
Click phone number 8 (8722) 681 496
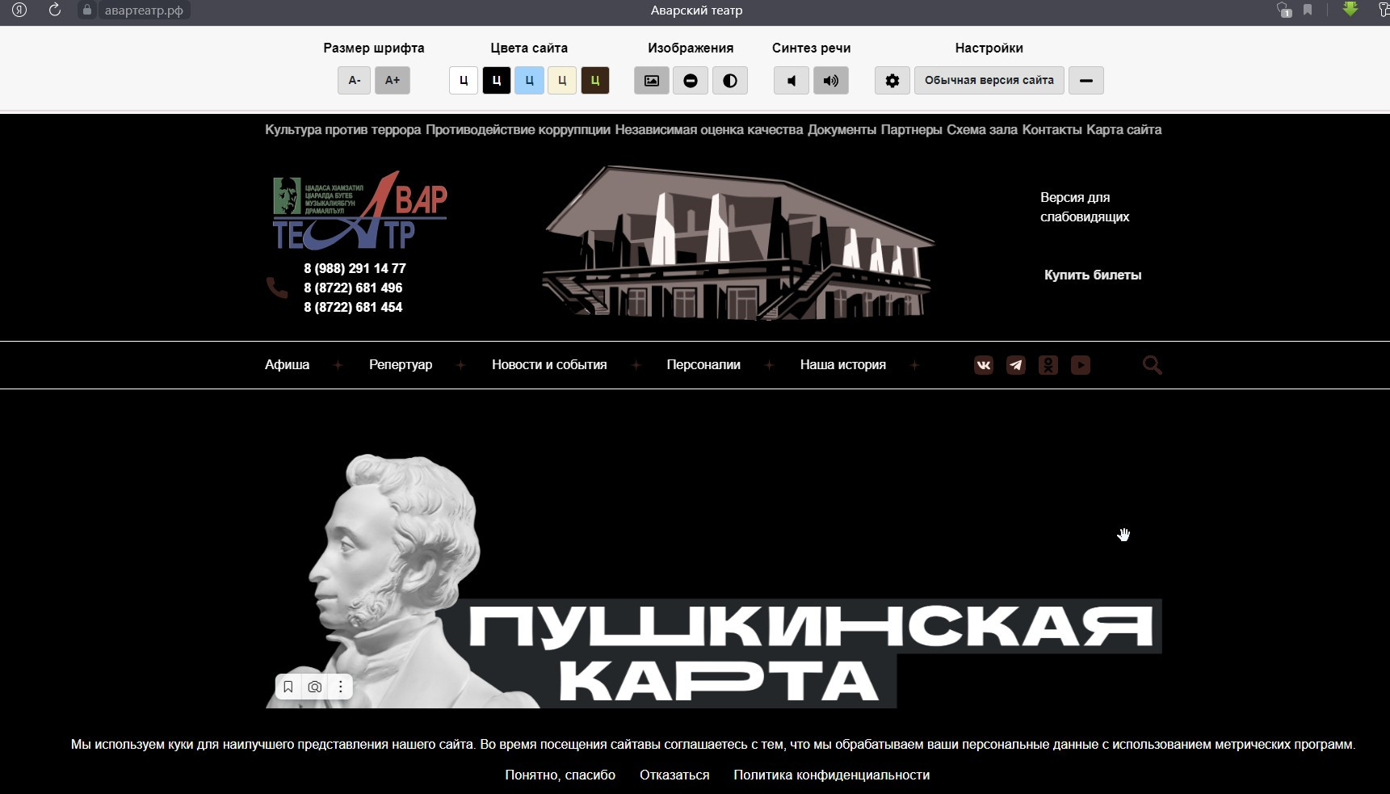(353, 288)
